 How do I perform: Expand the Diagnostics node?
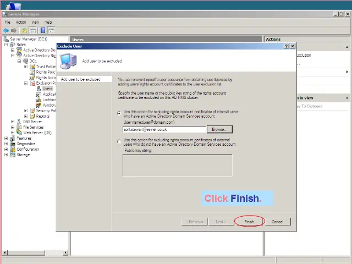(6, 144)
